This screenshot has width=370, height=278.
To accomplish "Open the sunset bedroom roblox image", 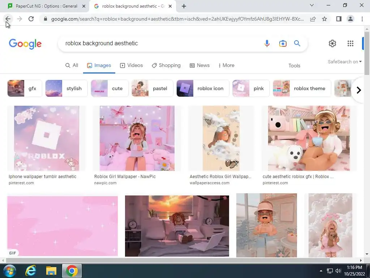I will pyautogui.click(x=177, y=226).
